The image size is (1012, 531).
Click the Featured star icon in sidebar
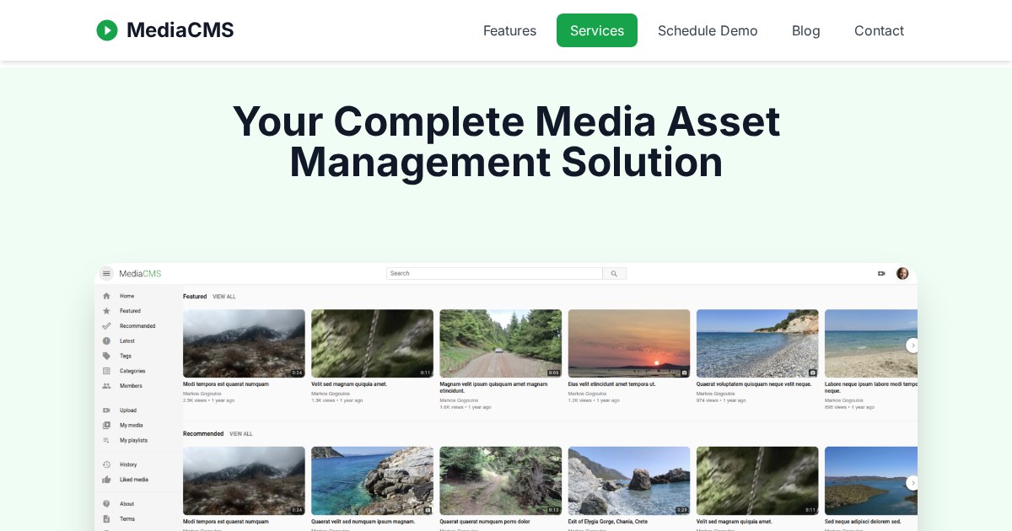pyautogui.click(x=106, y=311)
